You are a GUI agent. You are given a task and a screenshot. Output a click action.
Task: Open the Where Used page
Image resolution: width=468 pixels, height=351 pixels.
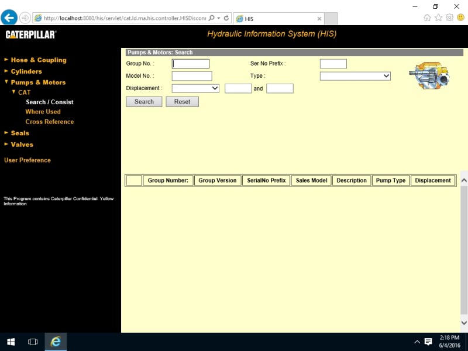coord(43,112)
